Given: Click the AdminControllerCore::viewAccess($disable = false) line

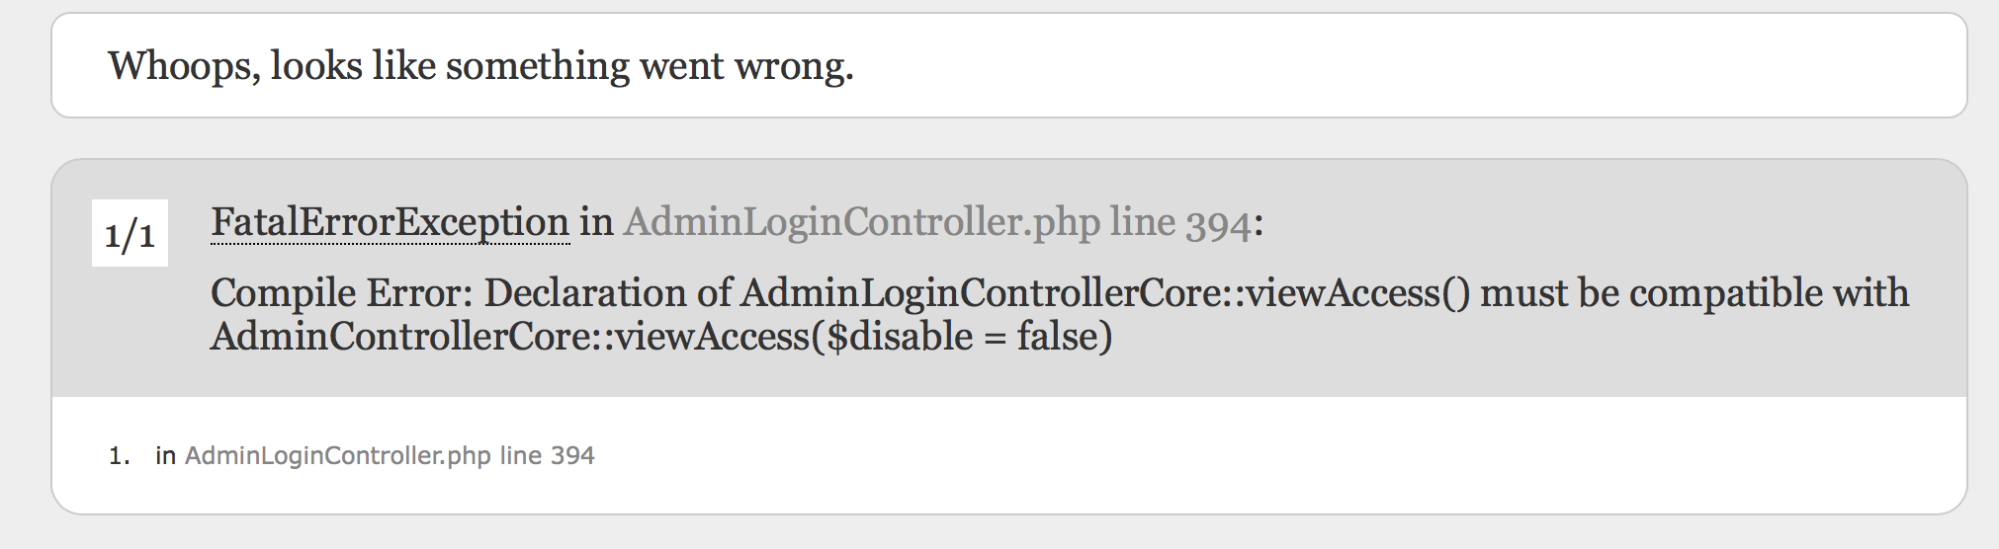Looking at the screenshot, I should [x=661, y=337].
